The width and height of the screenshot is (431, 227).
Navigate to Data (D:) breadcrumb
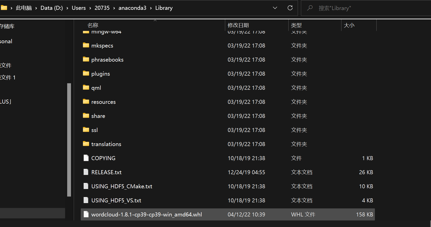tap(52, 8)
